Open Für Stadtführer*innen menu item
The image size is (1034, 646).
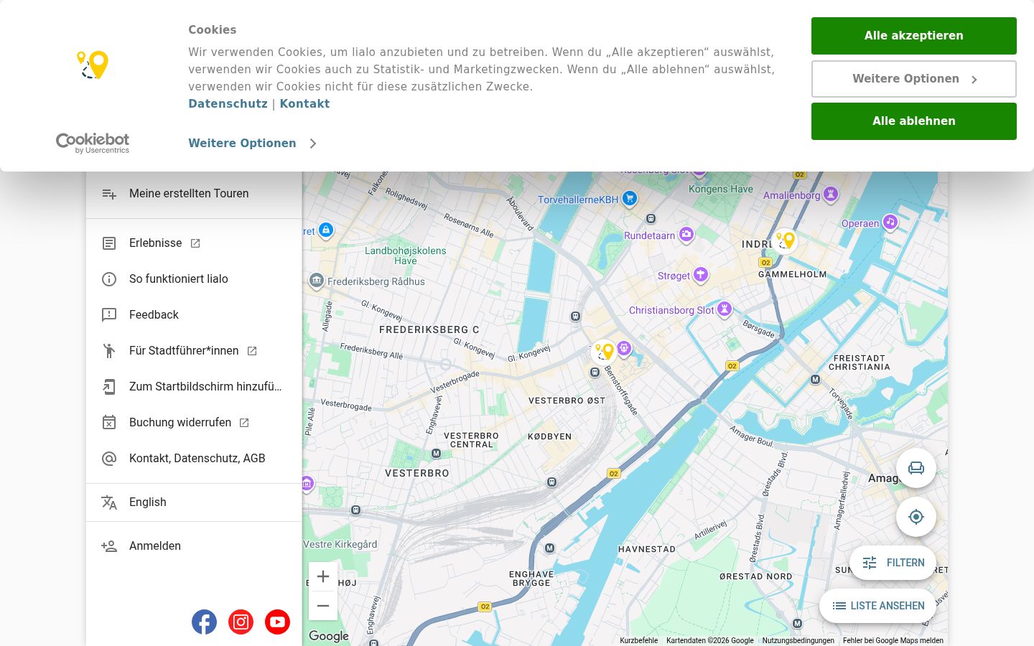[x=194, y=351]
